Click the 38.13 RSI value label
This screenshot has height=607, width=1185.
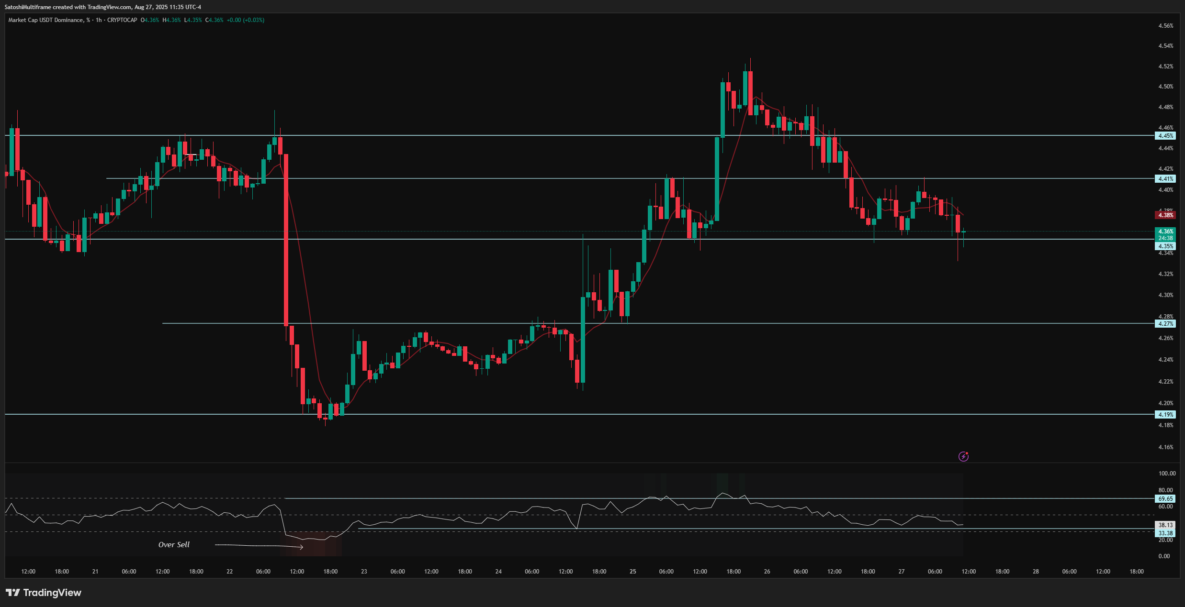click(1165, 525)
